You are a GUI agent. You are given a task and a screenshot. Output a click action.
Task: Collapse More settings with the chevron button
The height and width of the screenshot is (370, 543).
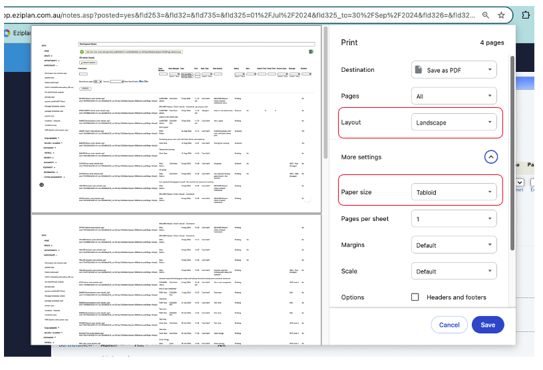(x=509, y=157)
